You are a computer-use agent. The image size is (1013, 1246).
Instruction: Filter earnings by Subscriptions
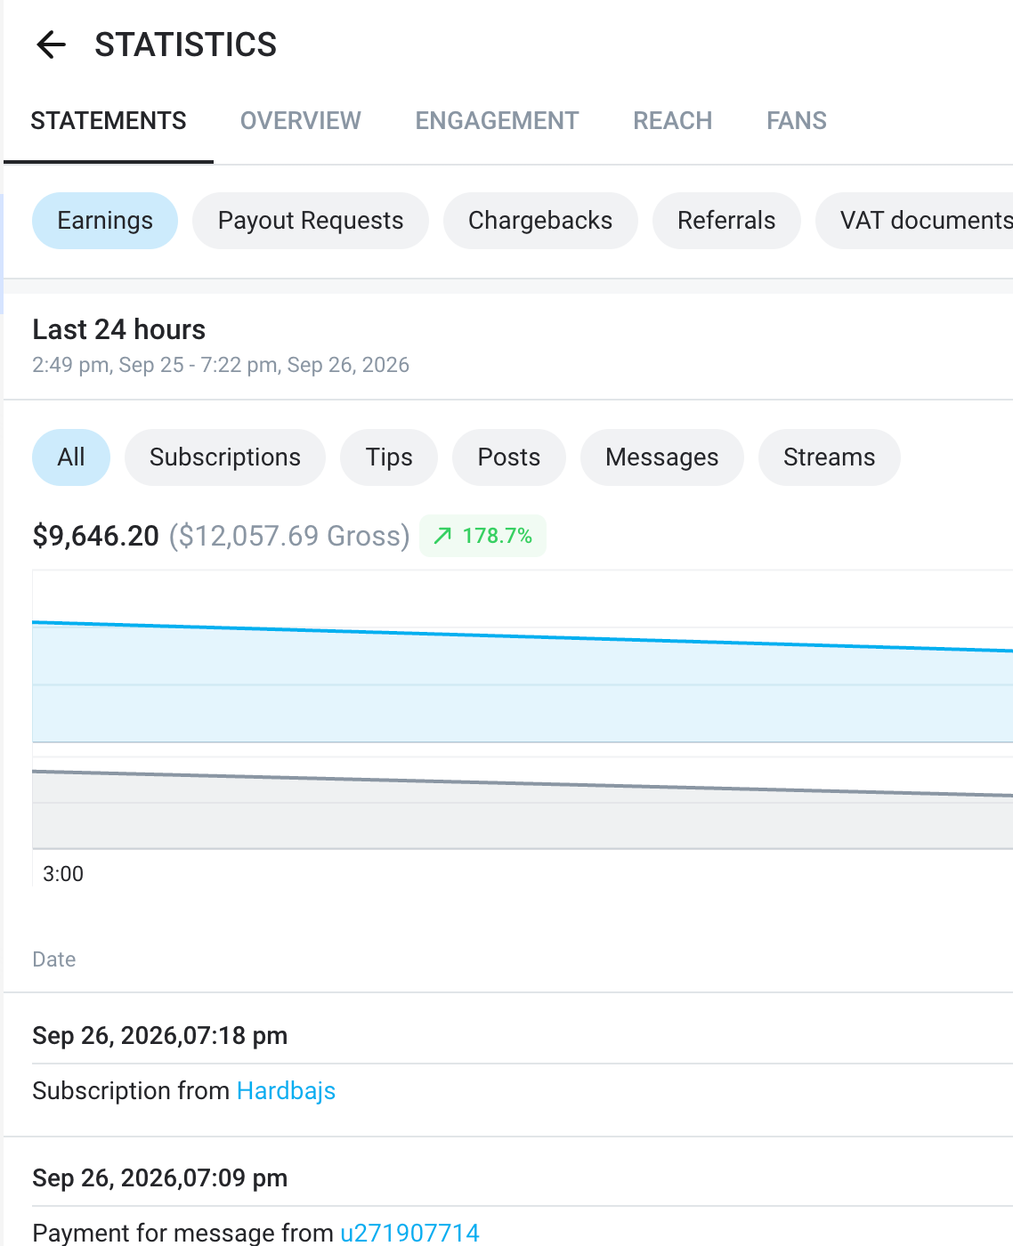coord(225,457)
